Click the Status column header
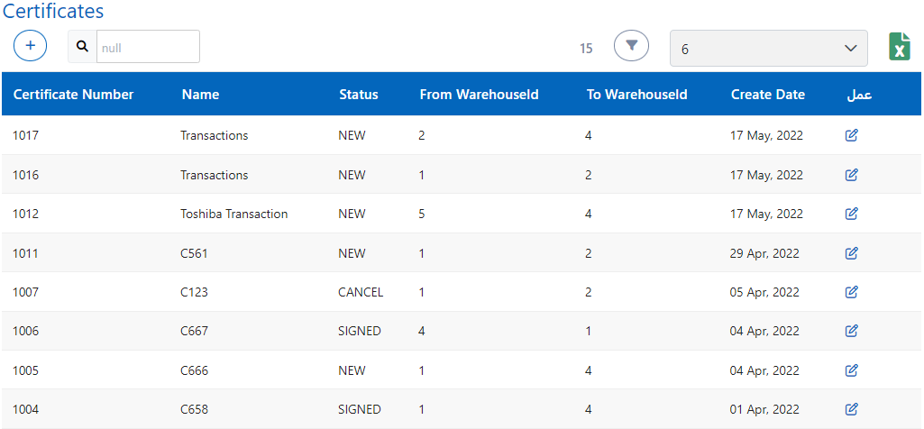 coord(358,95)
